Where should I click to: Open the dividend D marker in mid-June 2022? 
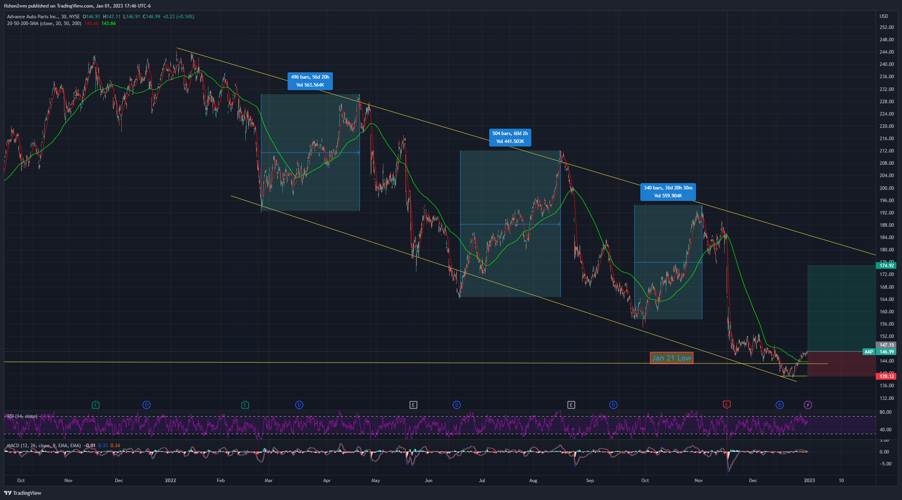[x=457, y=405]
